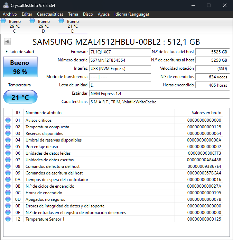233x240 pixels.
Task: Open the Editar menu
Action: 27,14
